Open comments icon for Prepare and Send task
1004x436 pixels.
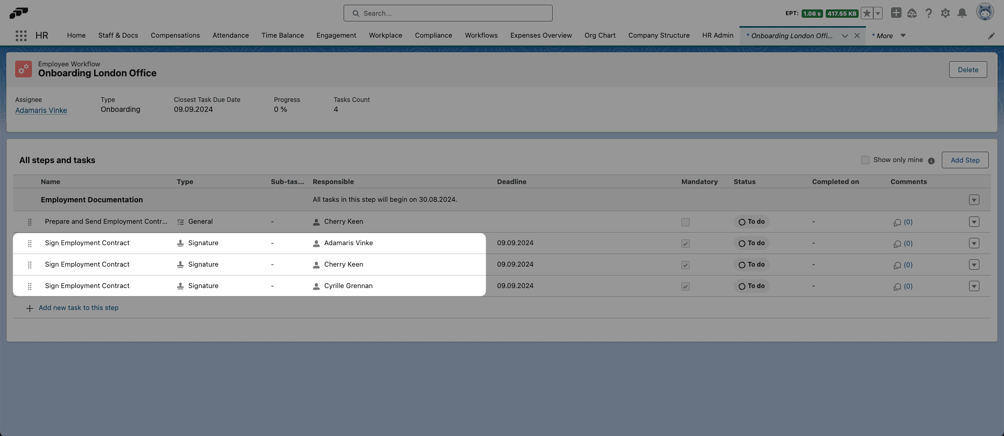coord(897,222)
